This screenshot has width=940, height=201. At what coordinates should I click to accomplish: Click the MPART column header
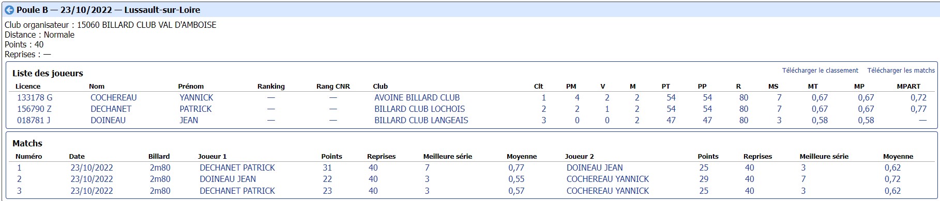pos(908,87)
